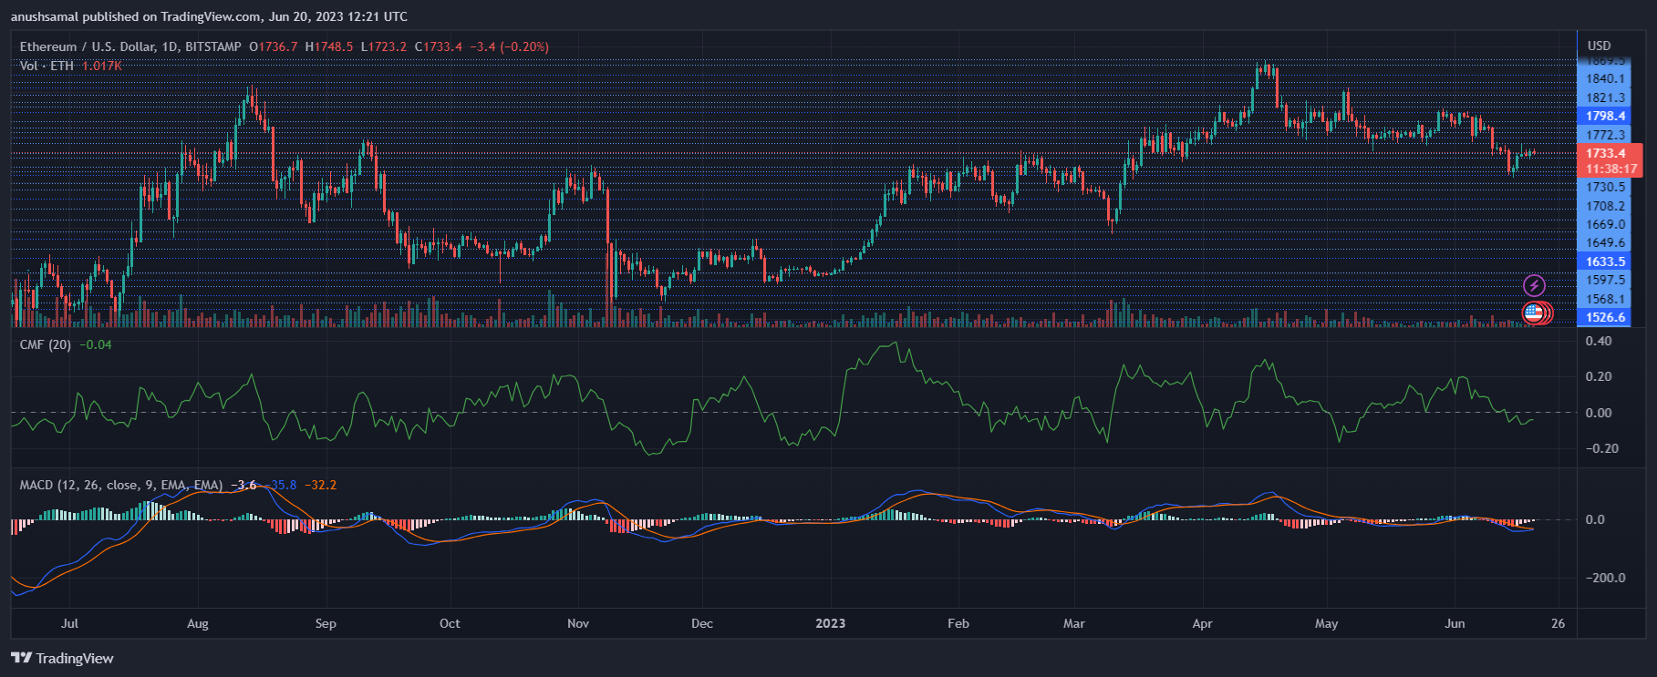The height and width of the screenshot is (677, 1657).
Task: Click the −3.4 (−0.20%) change value
Action: (510, 46)
